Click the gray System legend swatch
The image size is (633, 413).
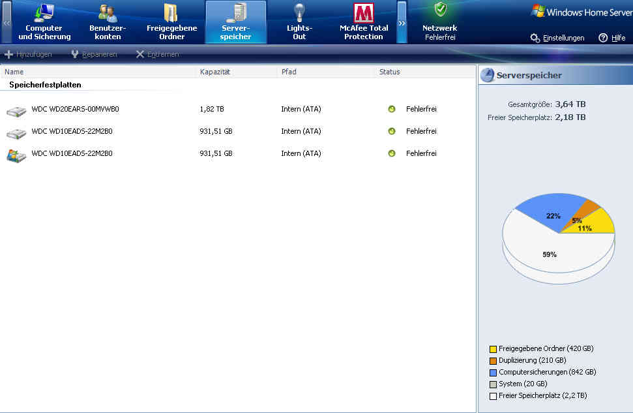click(493, 384)
